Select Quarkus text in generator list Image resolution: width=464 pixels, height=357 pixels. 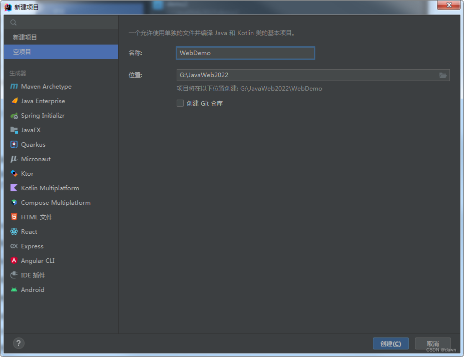[x=33, y=145]
